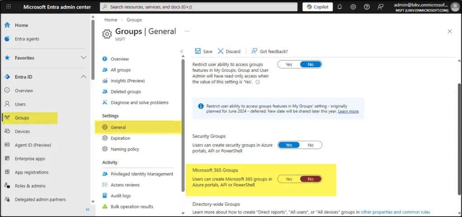Screen dimensions: 462x217
Task: Open notifications bell icon
Action: pos(340,7)
